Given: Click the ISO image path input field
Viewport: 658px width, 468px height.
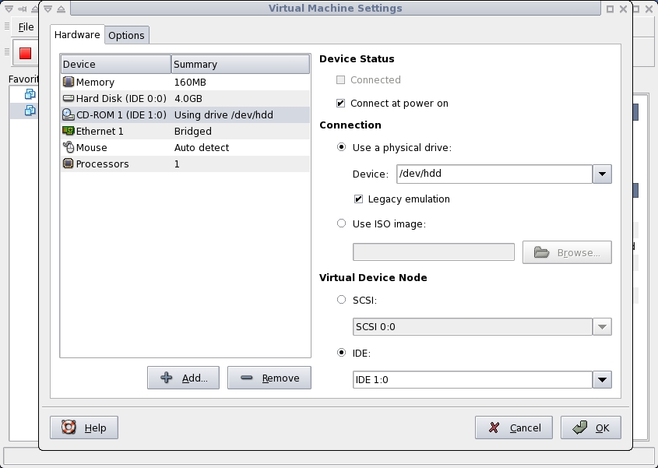Looking at the screenshot, I should 434,252.
